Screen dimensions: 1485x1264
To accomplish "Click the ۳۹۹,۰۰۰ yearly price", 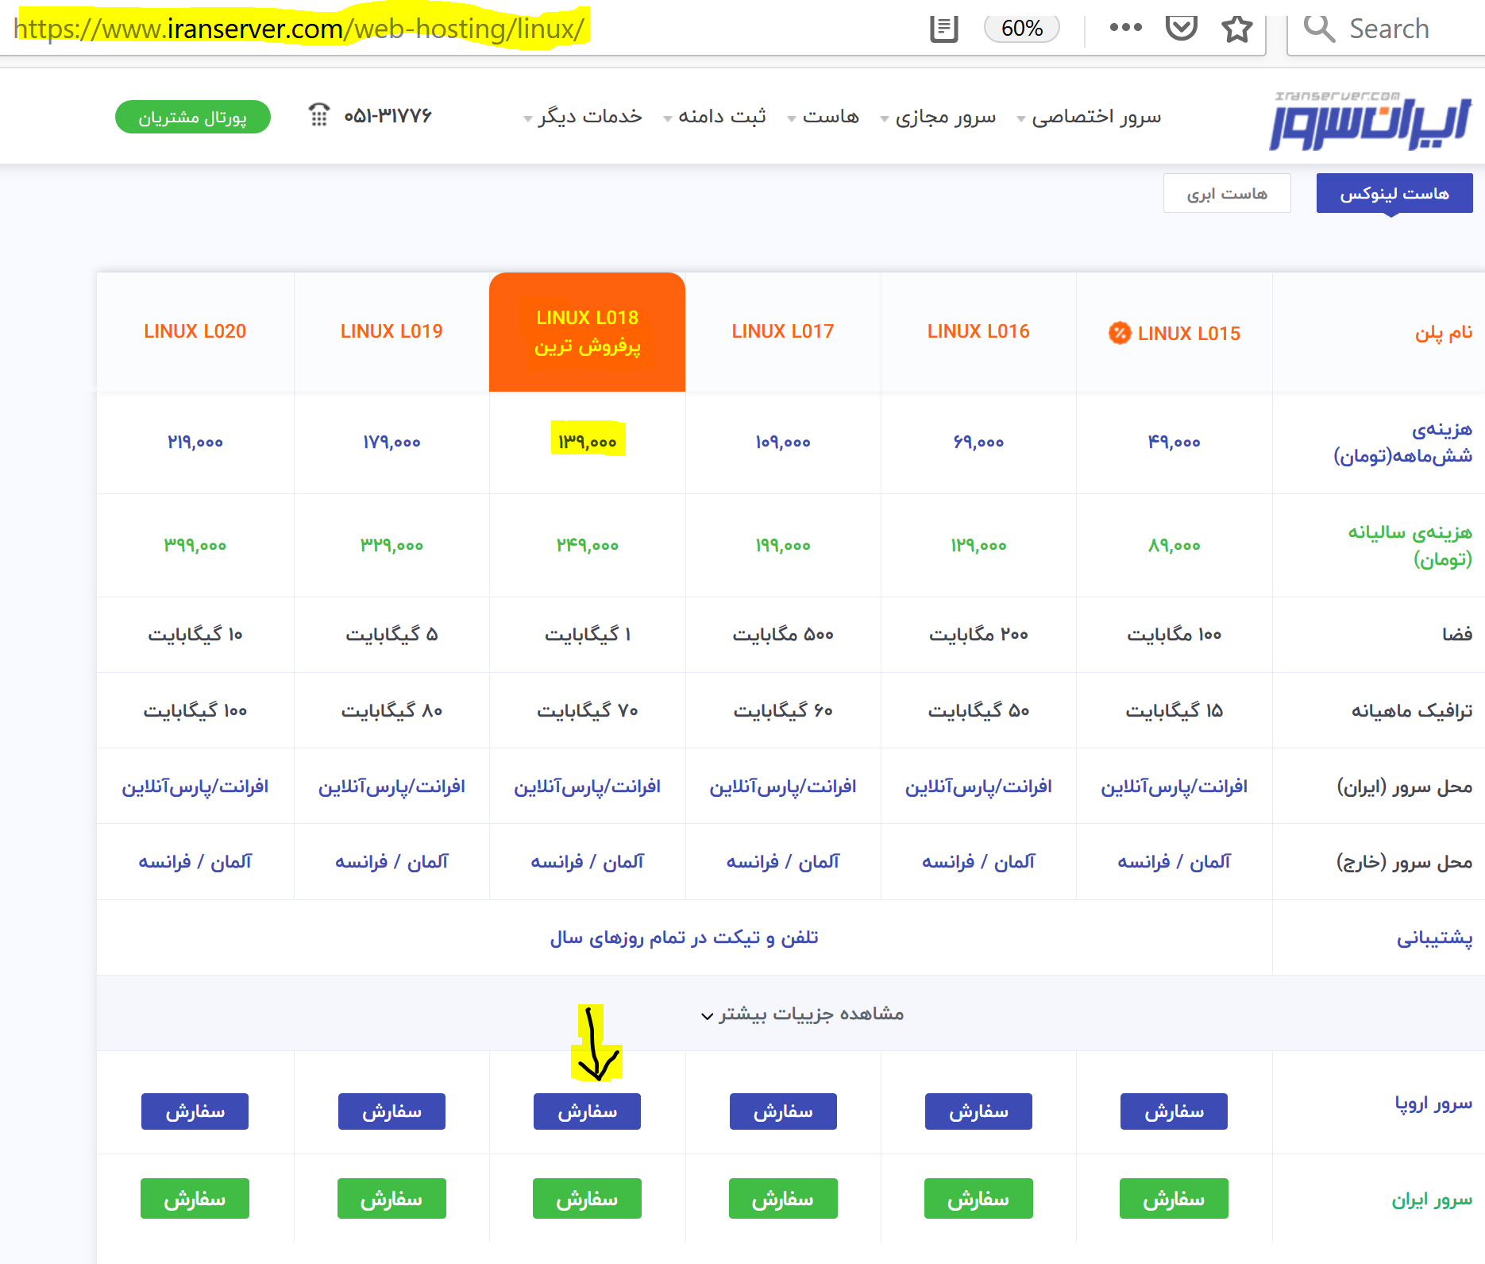I will pos(195,545).
